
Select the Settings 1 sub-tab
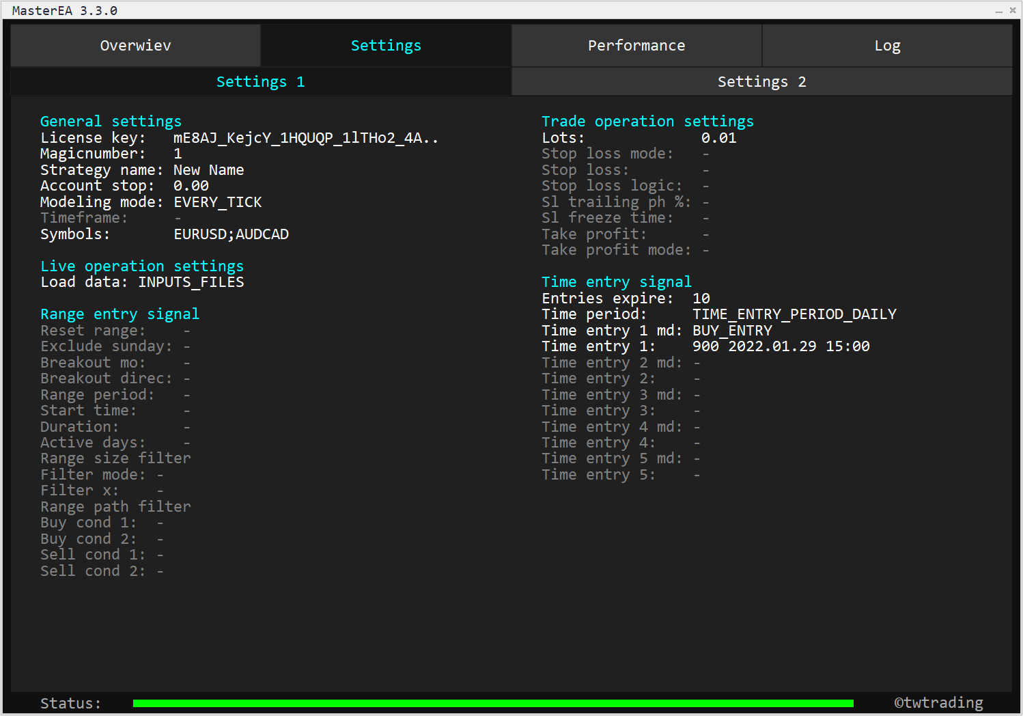[260, 82]
